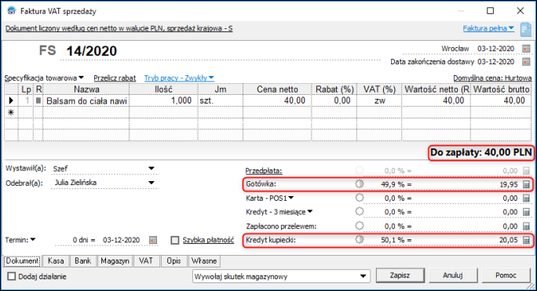Screen dimensions: 537x291
Task: Open calculator icon in Zapłacono przelewem row
Action: click(526, 227)
